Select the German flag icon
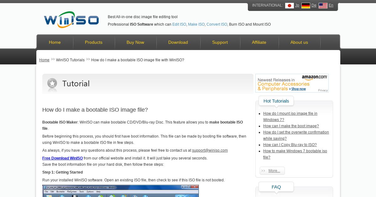Viewport: 376px width, 197px height. (306, 6)
